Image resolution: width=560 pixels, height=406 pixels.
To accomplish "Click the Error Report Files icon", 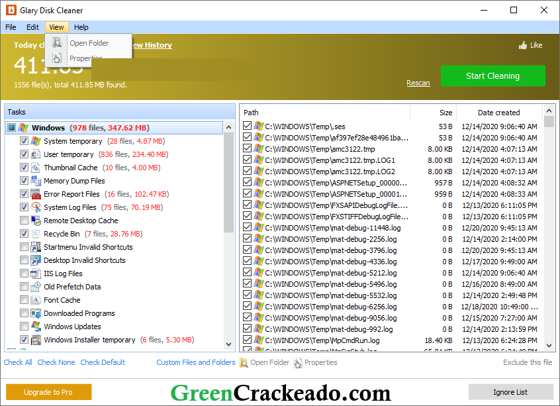I will [x=35, y=194].
